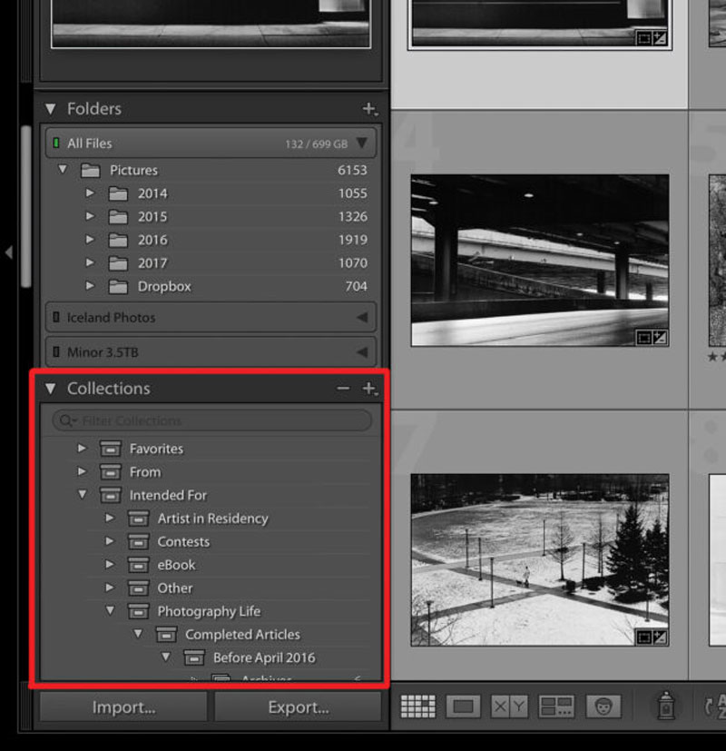Screen dimensions: 726x751
Task: Collapse the Collections panel
Action: [51, 389]
